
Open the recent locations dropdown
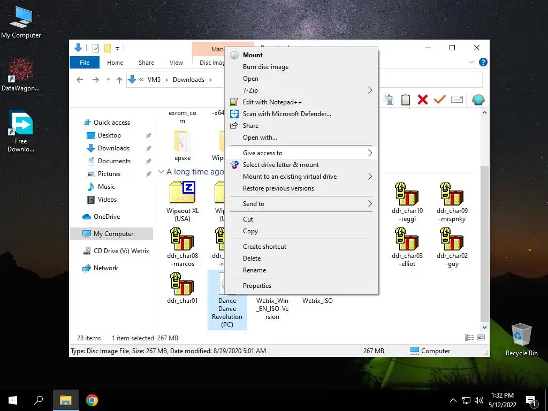click(108, 80)
